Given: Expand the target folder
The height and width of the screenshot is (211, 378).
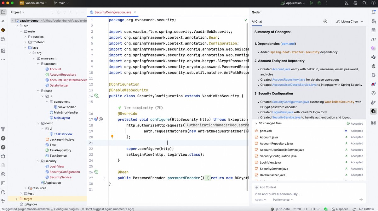Looking at the screenshot, I should (x=17, y=199).
